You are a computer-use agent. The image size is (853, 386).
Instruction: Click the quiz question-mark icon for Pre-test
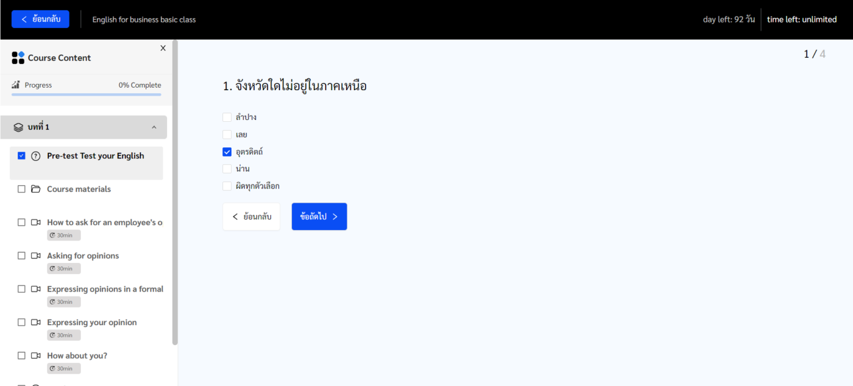tap(35, 156)
